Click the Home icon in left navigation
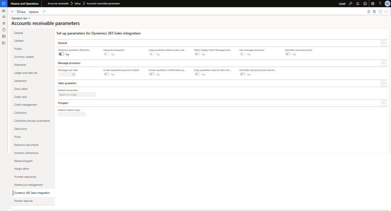This screenshot has height=211, width=391. pyautogui.click(x=4, y=17)
